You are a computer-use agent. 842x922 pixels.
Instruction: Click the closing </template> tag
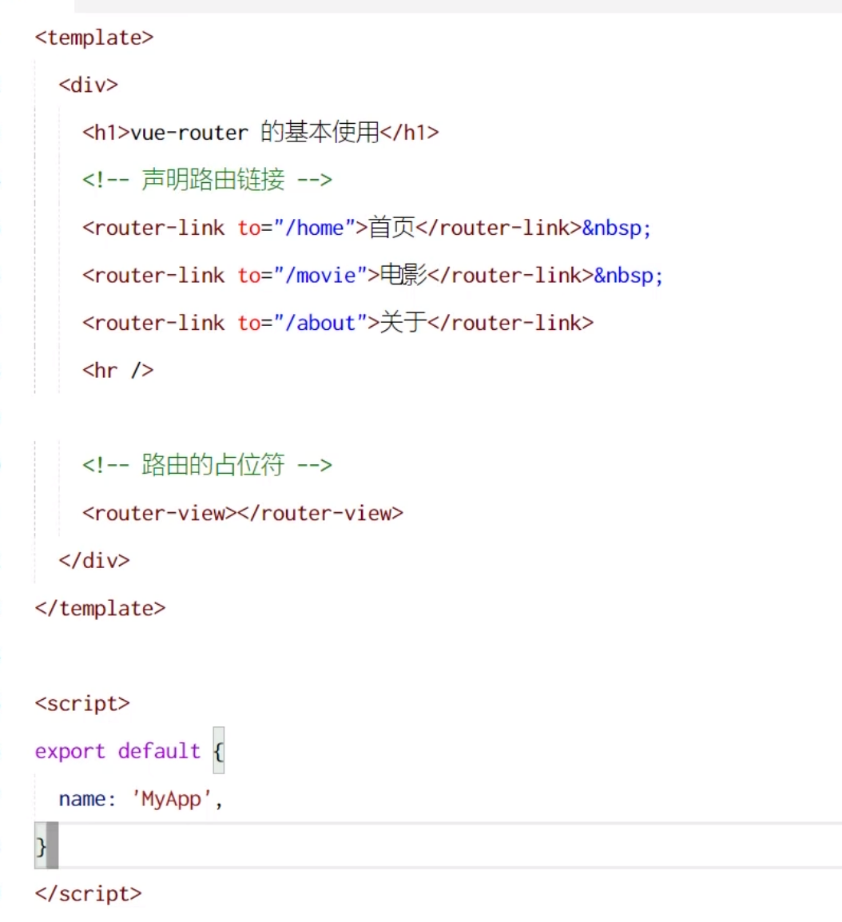pos(100,608)
